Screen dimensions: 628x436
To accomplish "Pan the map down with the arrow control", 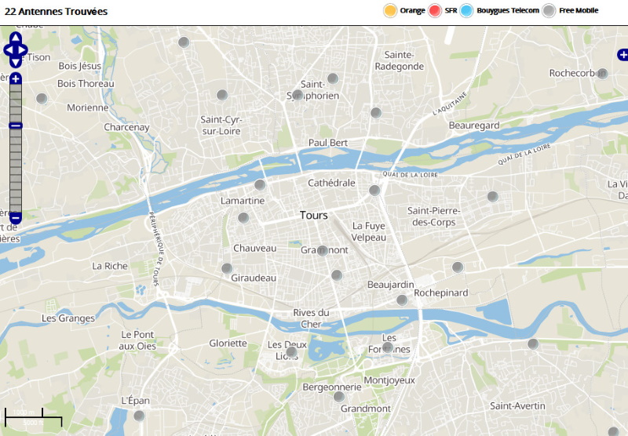I will click(16, 63).
